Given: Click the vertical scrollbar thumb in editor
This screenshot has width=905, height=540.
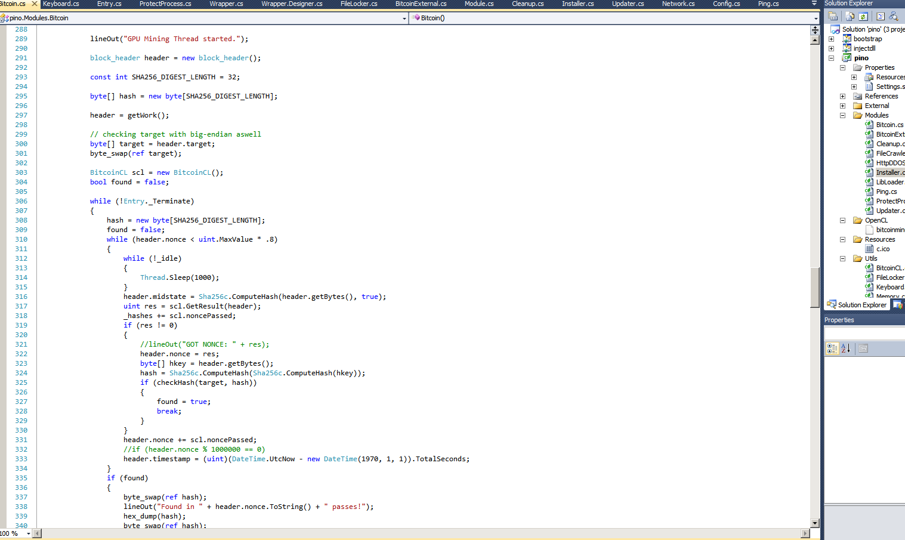Looking at the screenshot, I should coord(815,288).
